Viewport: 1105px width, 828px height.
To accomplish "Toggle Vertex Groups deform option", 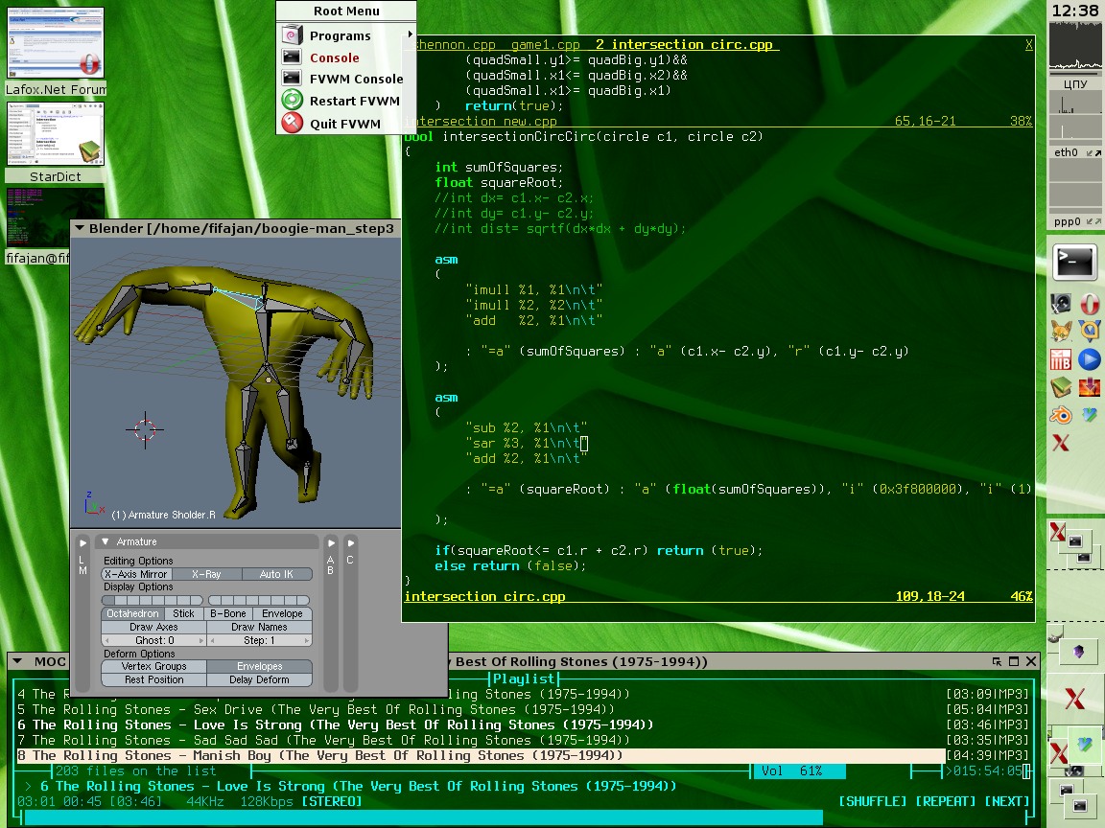I will click(x=153, y=666).
